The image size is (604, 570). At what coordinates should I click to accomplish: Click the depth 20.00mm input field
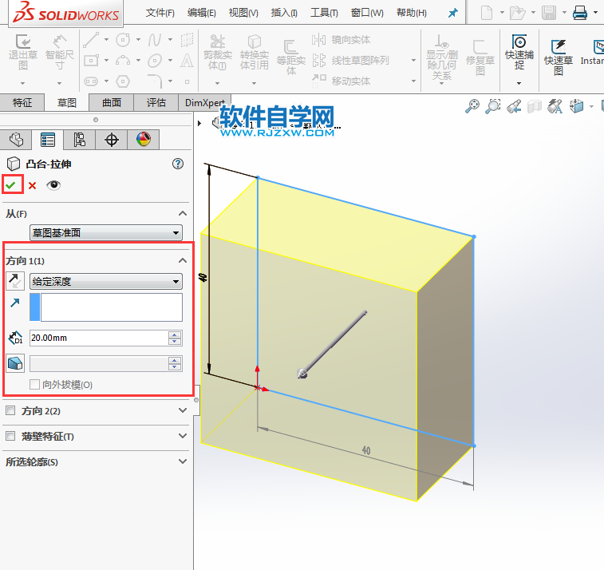click(x=99, y=338)
